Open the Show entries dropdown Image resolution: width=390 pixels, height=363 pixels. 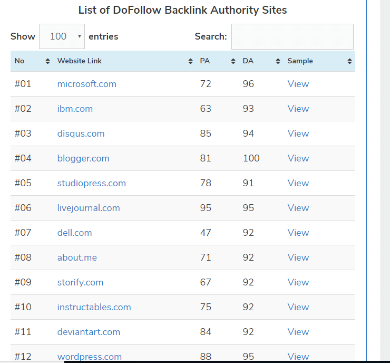point(62,36)
